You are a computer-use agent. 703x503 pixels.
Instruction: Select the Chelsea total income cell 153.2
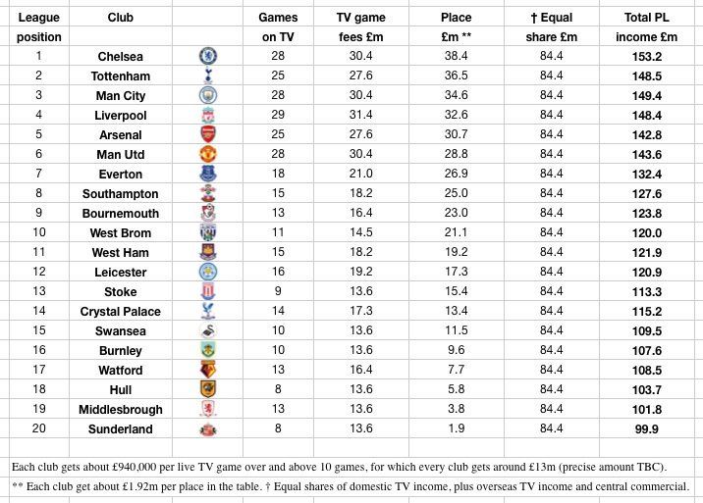(x=646, y=56)
